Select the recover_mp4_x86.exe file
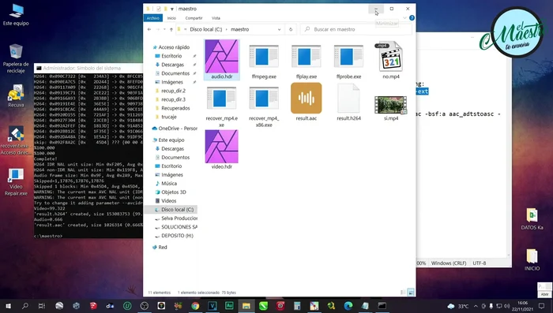This screenshot has width=553, height=313. (264, 106)
